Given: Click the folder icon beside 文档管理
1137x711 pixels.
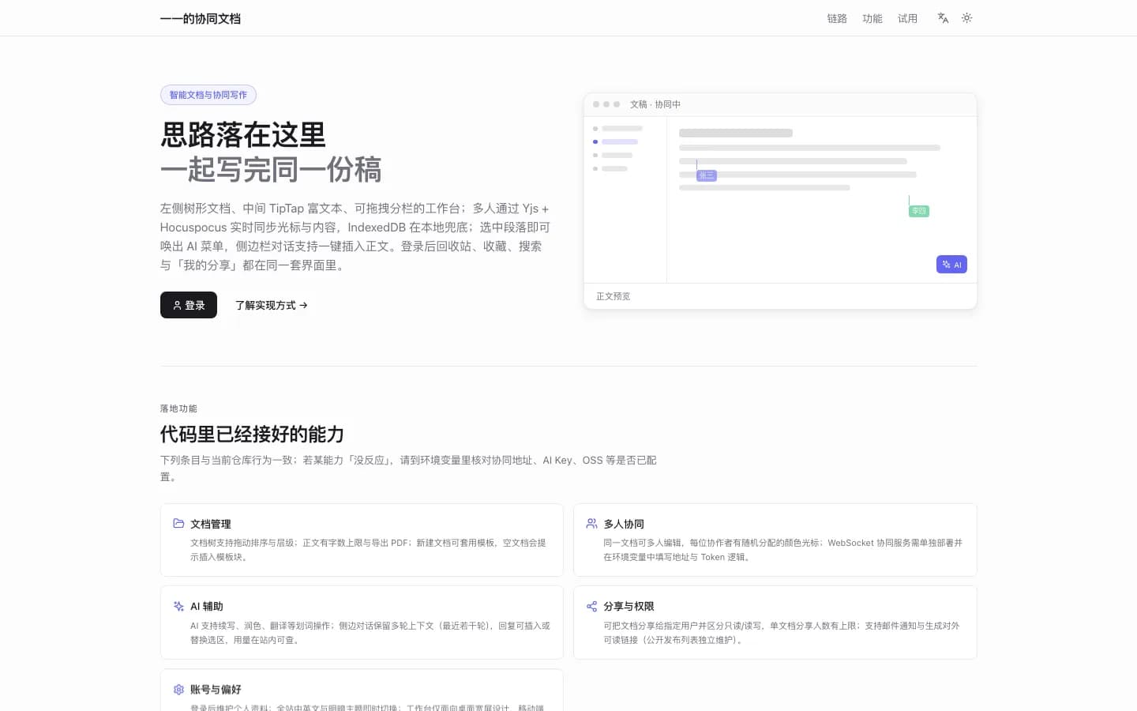Looking at the screenshot, I should pos(178,523).
